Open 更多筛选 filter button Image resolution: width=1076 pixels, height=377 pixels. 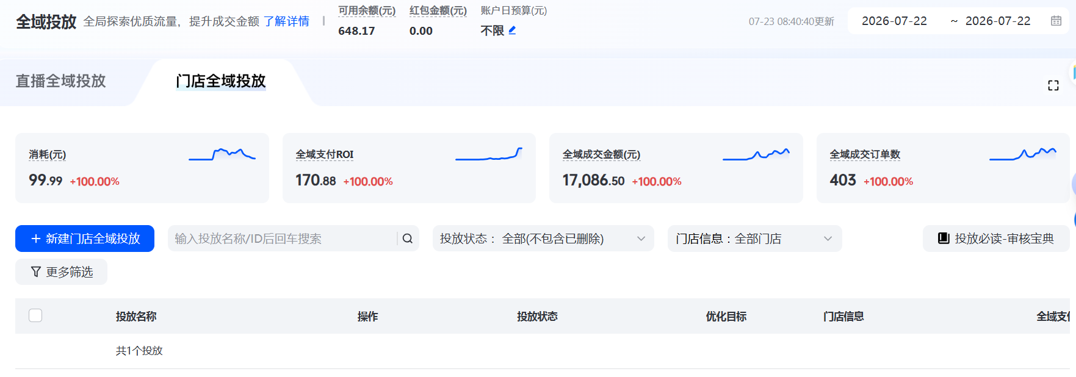61,272
